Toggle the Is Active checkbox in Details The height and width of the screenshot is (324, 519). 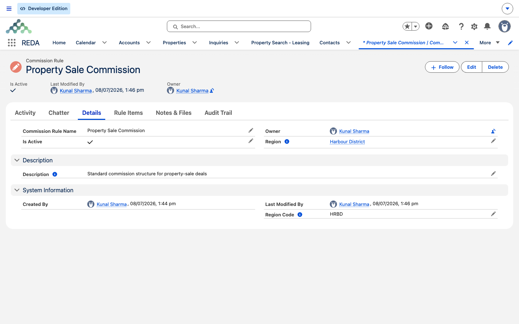click(90, 142)
